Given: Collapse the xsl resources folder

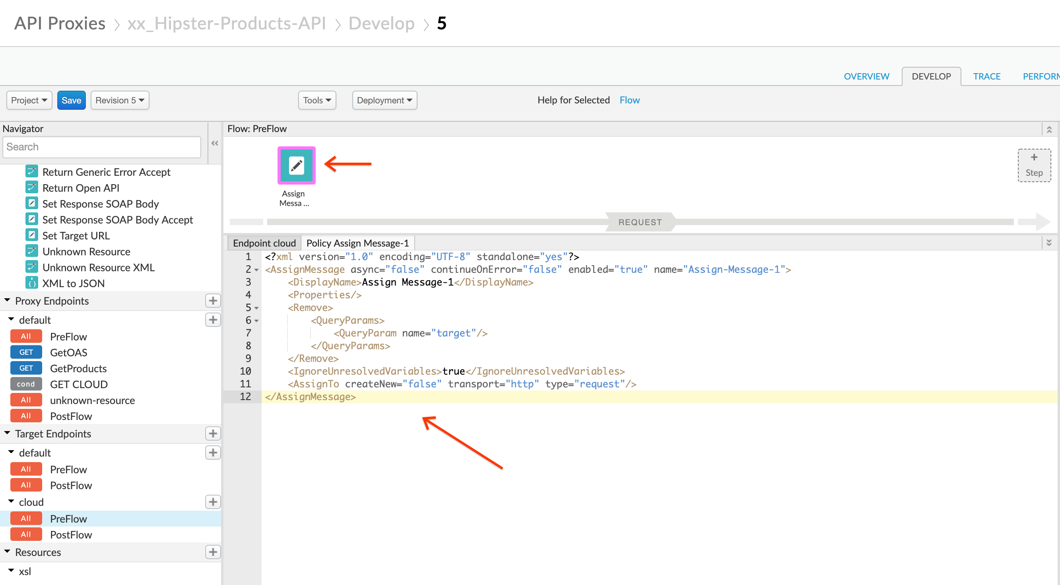Looking at the screenshot, I should tap(11, 571).
